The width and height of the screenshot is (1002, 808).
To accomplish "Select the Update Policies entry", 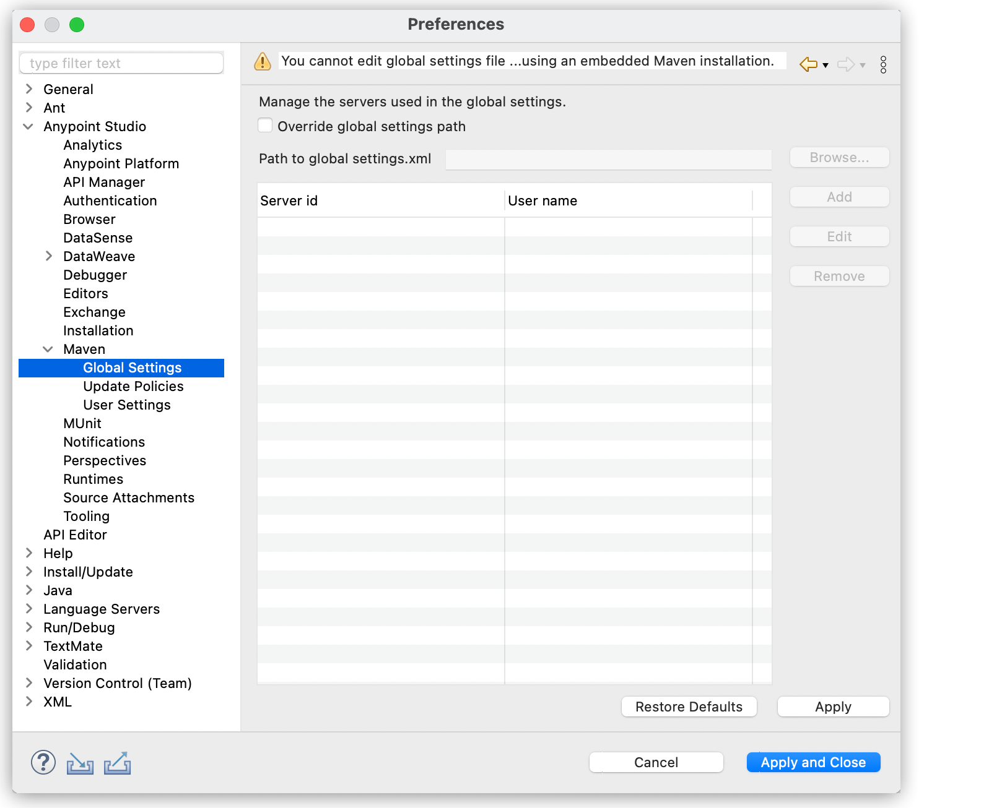I will [x=132, y=386].
